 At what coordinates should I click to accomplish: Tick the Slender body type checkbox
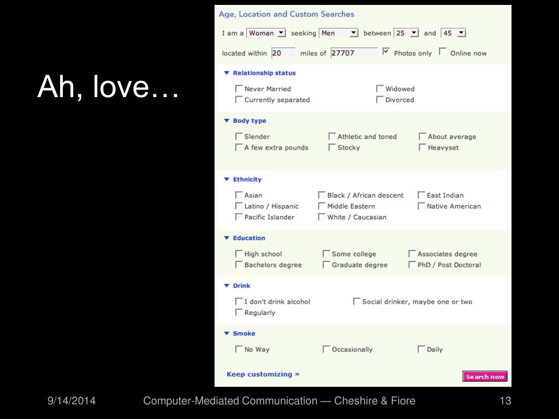(239, 136)
